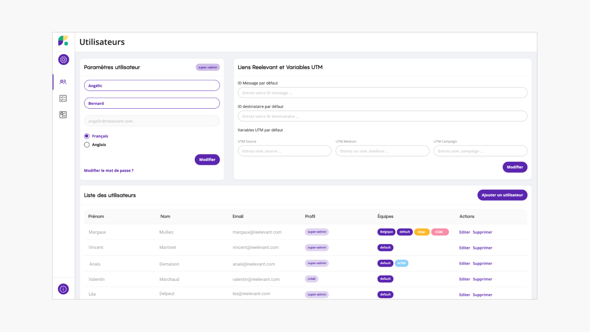Click the Actions column header
Viewport: 590px width, 332px height.
tap(467, 216)
